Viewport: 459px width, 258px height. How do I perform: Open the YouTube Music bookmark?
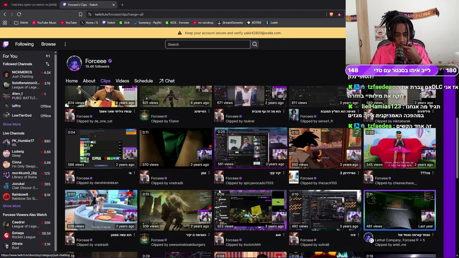click(x=44, y=23)
